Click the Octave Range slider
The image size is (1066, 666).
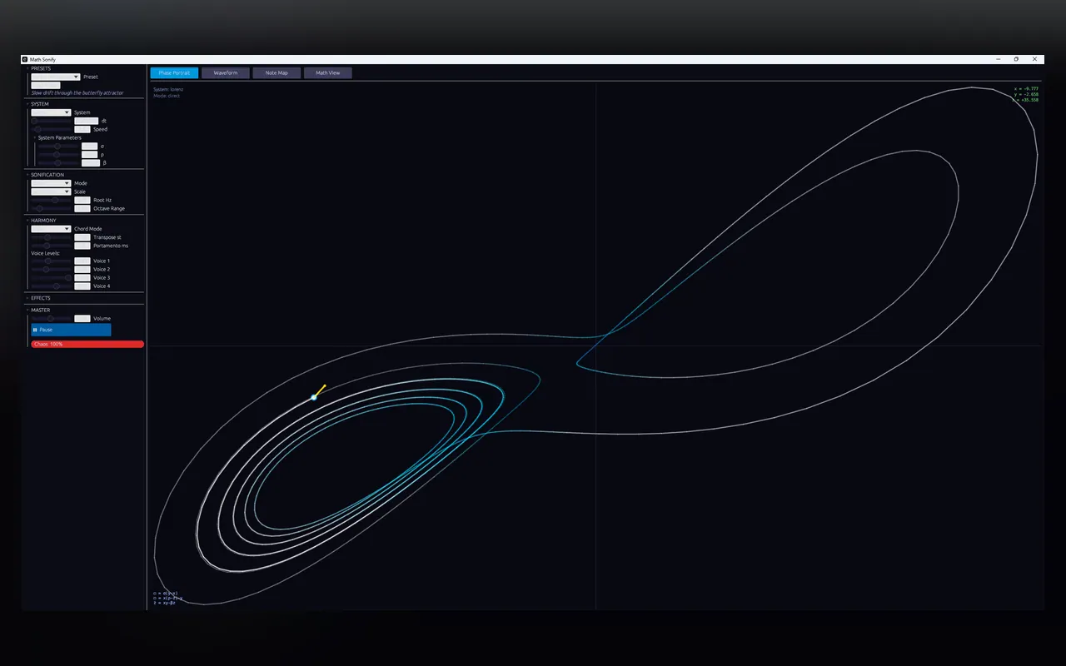click(51, 208)
